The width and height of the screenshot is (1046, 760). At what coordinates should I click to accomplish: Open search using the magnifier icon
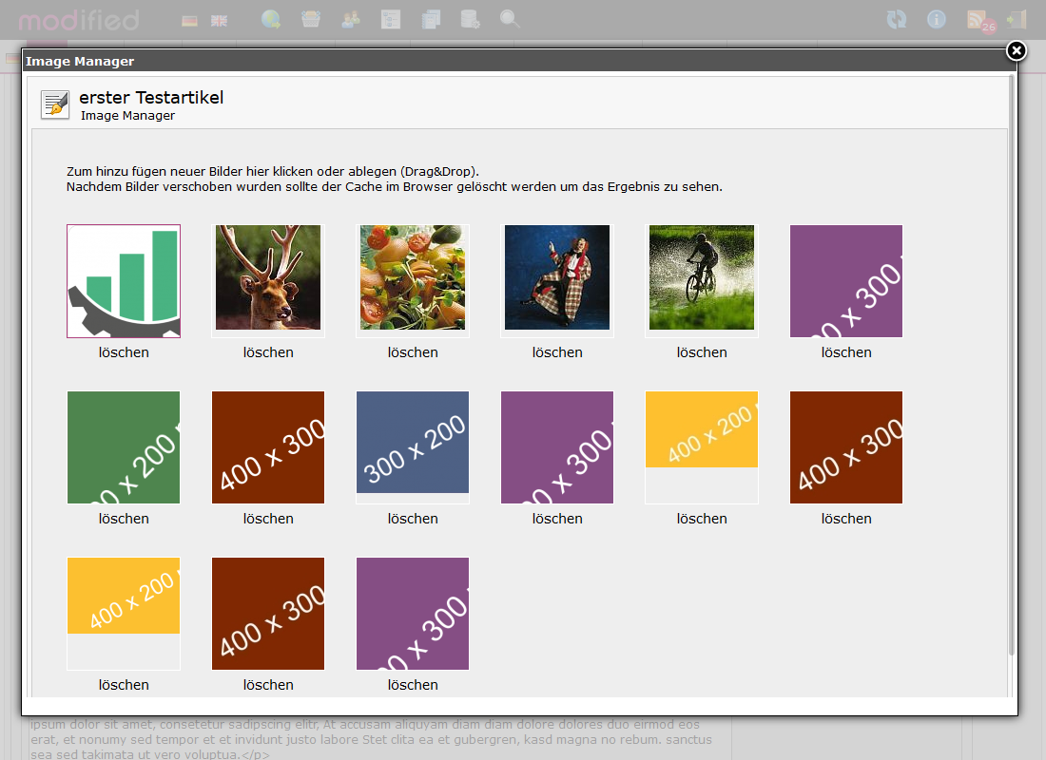click(510, 19)
